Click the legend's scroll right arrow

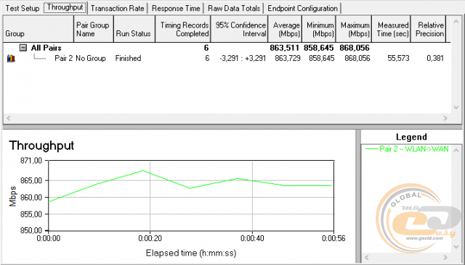point(445,257)
